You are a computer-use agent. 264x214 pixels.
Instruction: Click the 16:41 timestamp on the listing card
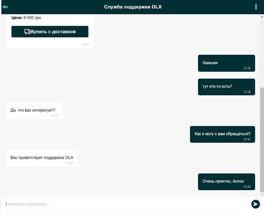[x=86, y=45]
